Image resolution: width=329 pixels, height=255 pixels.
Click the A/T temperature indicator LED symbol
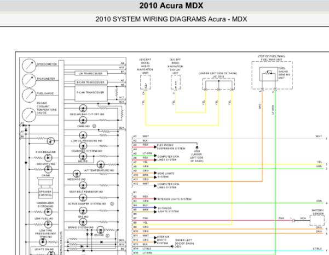[101, 164]
